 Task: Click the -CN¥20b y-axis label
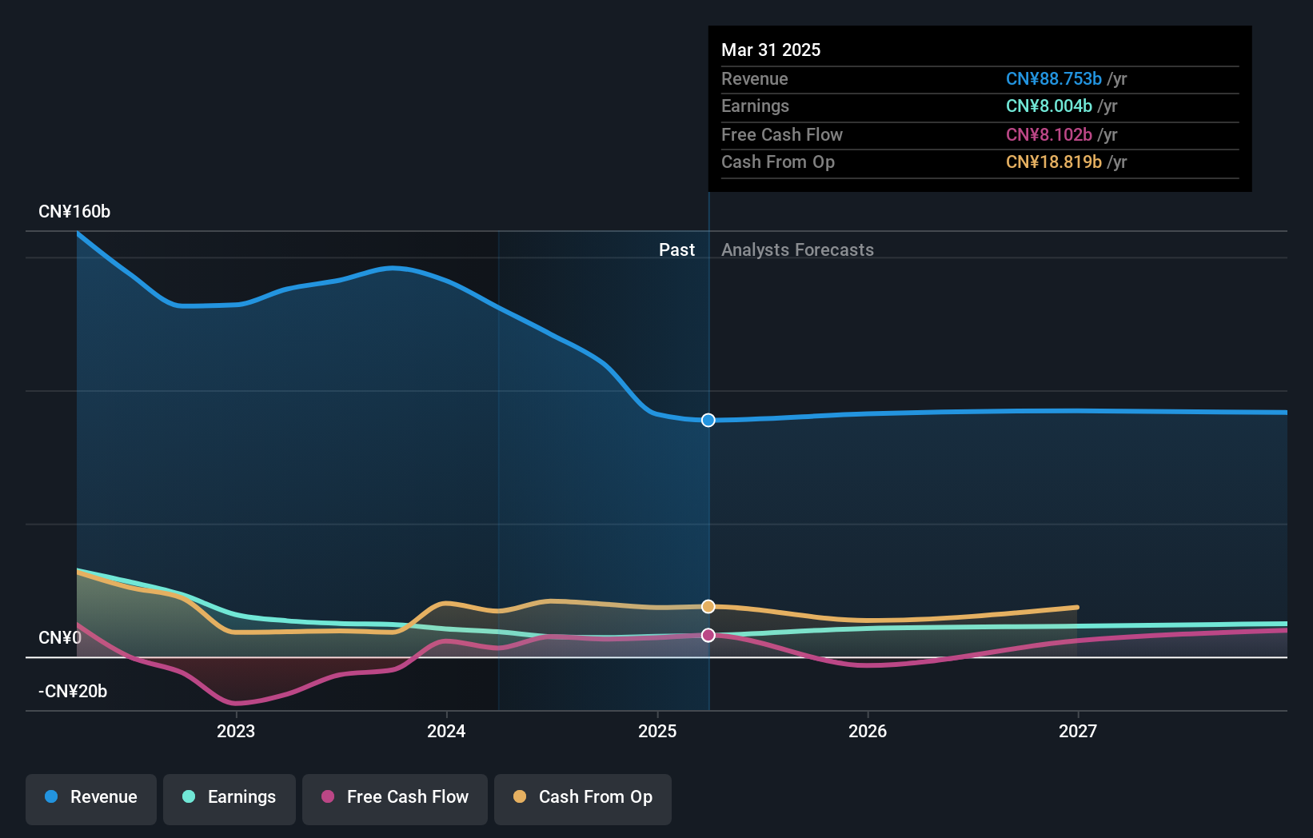73,692
